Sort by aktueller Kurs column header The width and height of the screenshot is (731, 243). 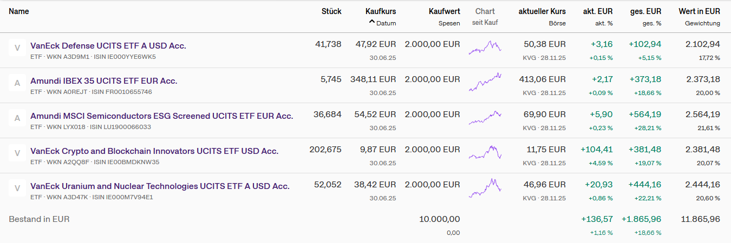pyautogui.click(x=542, y=11)
